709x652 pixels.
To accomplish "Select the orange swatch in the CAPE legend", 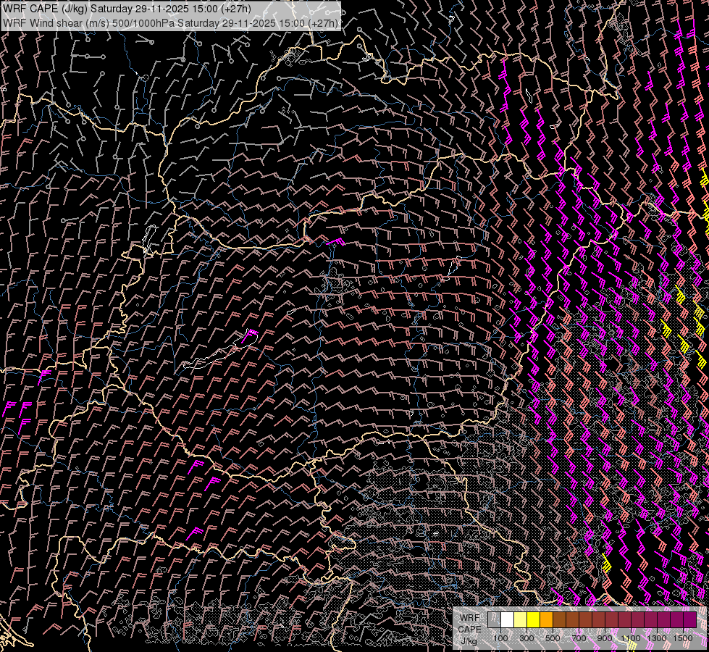I will pos(546,620).
